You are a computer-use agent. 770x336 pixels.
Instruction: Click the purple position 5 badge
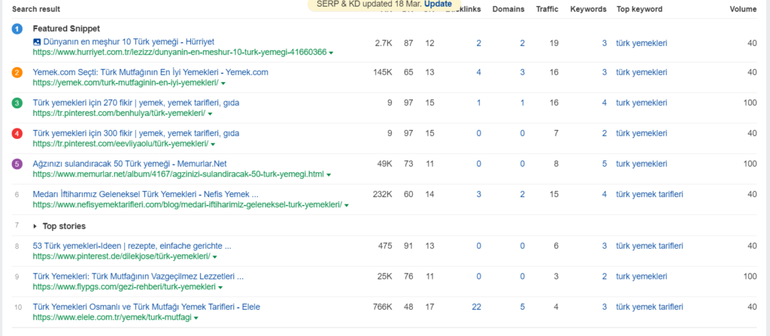(17, 164)
